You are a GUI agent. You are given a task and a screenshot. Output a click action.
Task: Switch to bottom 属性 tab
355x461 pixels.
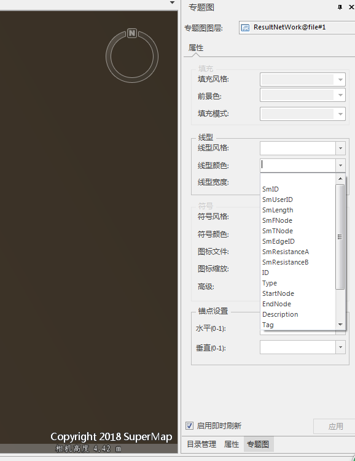point(232,444)
